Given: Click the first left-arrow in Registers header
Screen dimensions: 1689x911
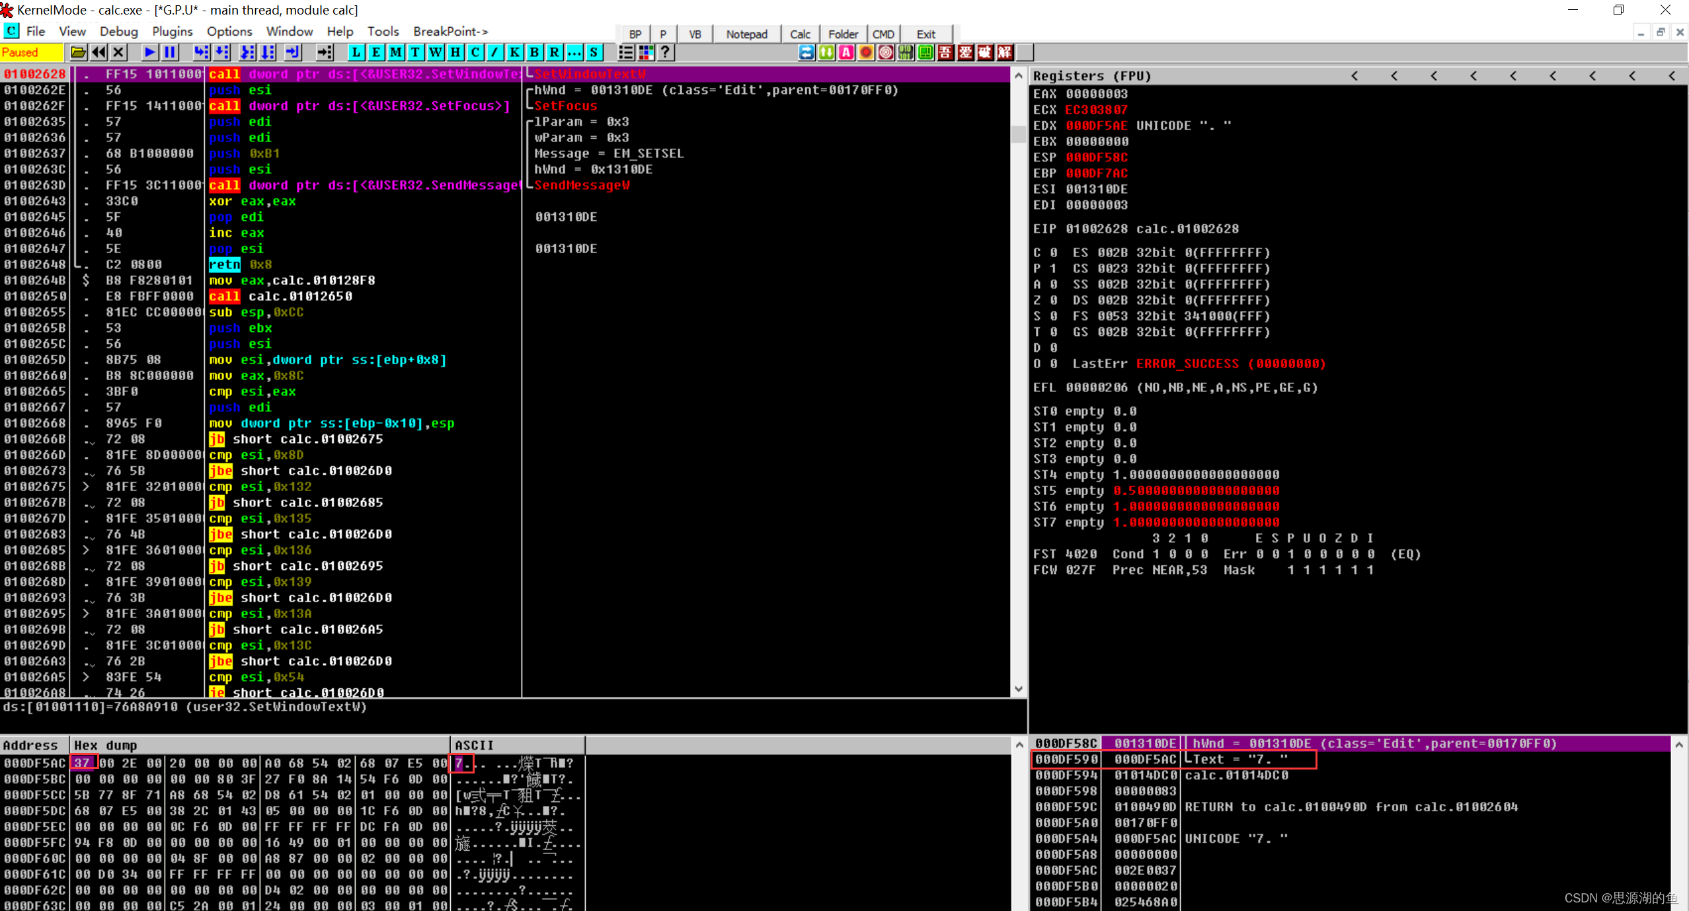Looking at the screenshot, I should tap(1355, 75).
